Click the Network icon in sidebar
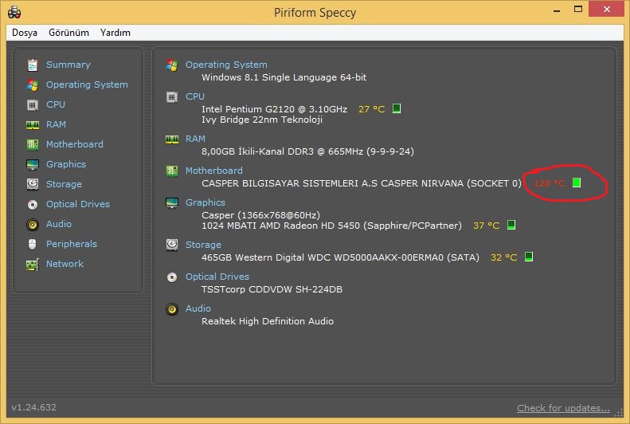630x424 pixels. coord(32,264)
